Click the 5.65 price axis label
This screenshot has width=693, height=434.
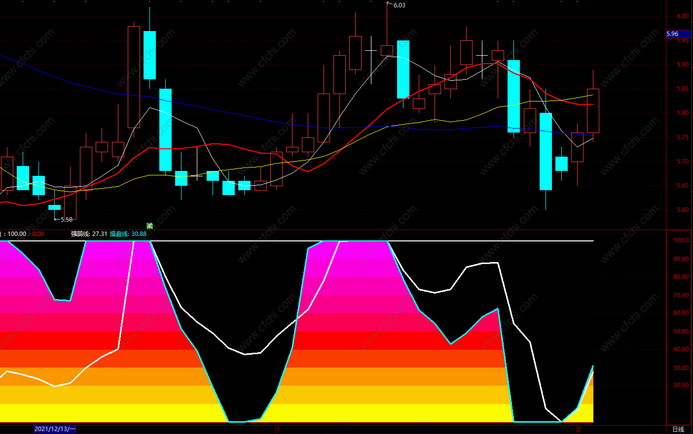coord(683,186)
